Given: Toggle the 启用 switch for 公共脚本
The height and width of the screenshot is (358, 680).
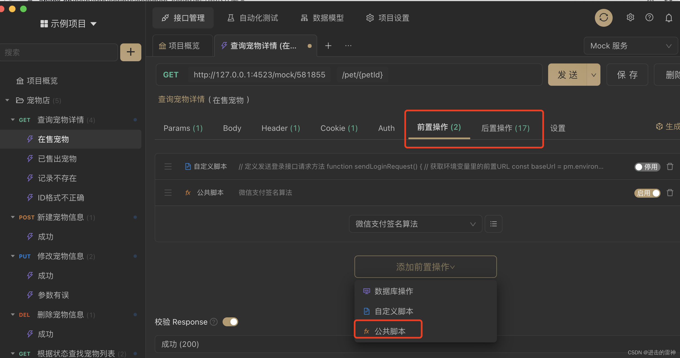Looking at the screenshot, I should click(x=647, y=193).
